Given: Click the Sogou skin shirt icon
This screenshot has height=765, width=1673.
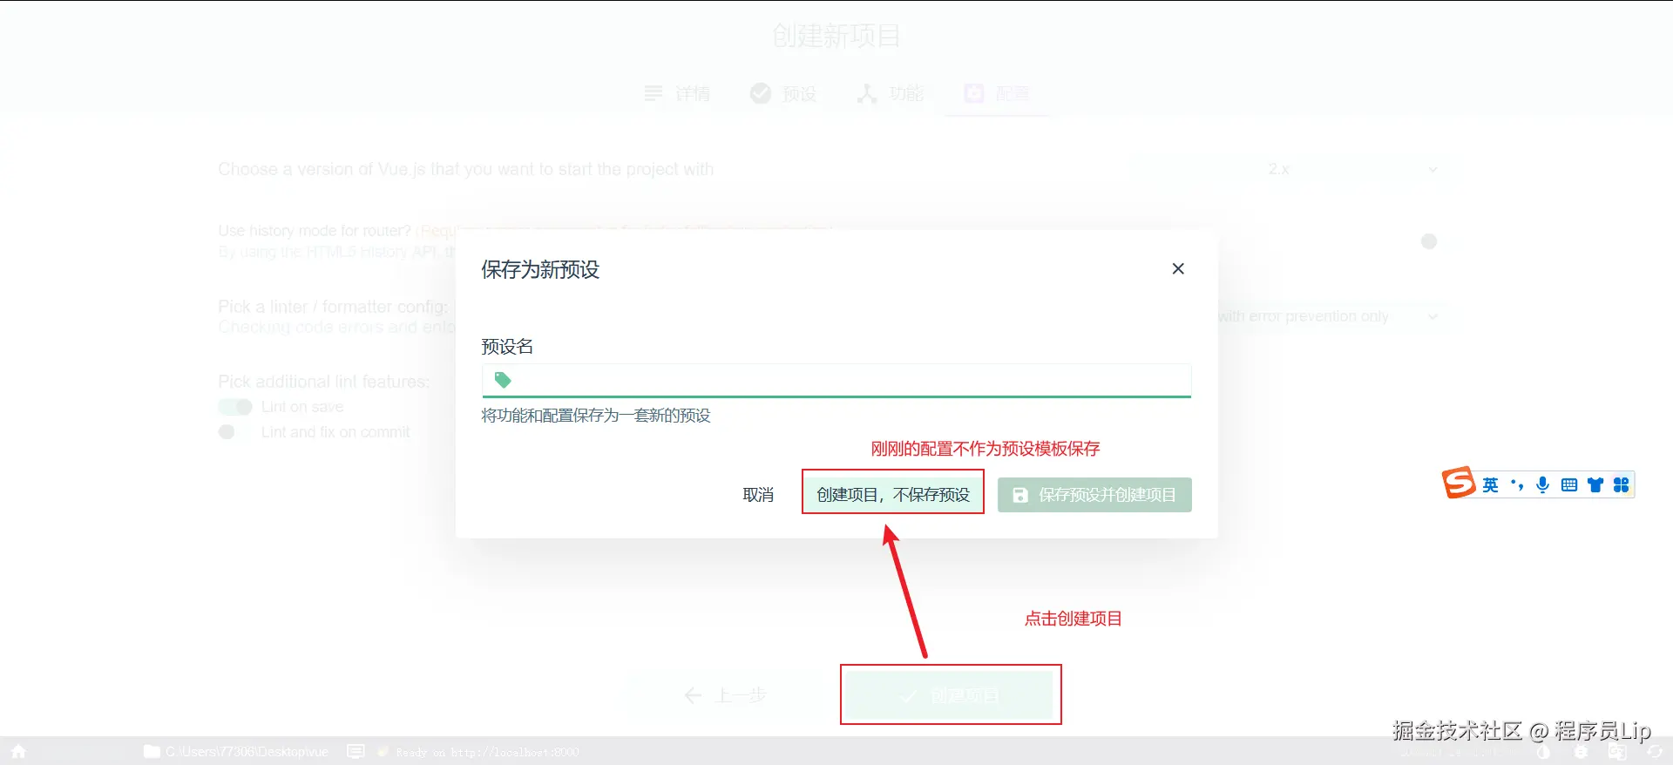Looking at the screenshot, I should click(x=1595, y=485).
